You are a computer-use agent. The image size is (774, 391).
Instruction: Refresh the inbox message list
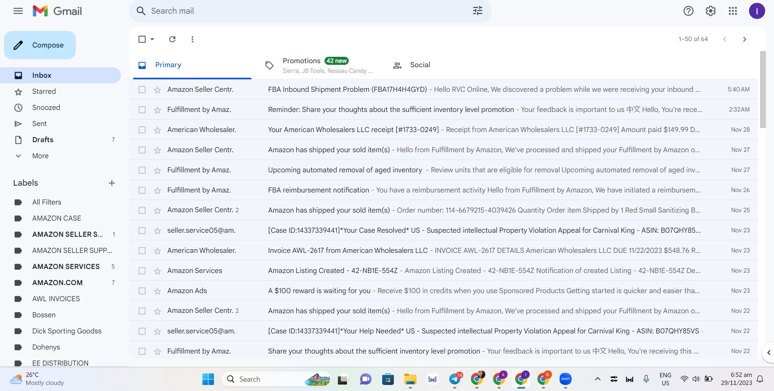tap(172, 39)
